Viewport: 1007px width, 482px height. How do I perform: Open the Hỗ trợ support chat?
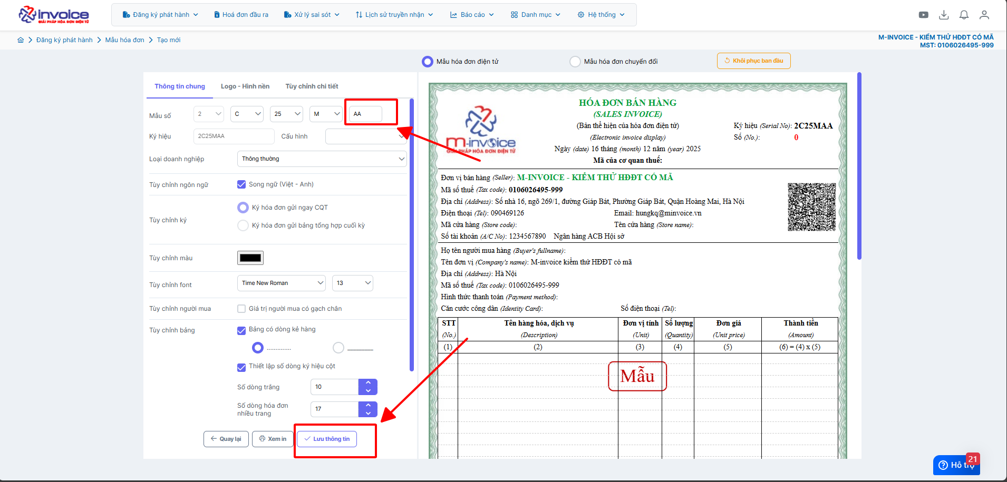[956, 465]
